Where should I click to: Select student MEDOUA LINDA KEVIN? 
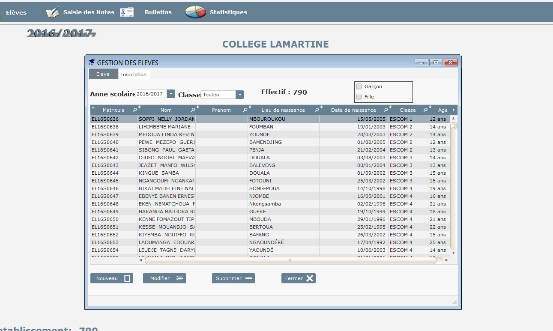(x=167, y=134)
